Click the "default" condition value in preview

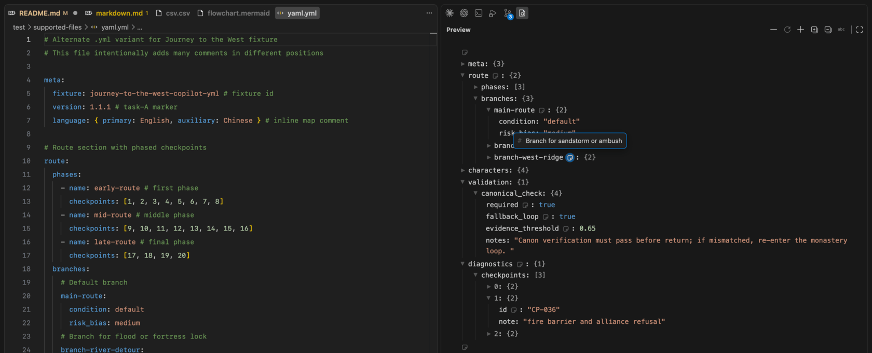[562, 121]
